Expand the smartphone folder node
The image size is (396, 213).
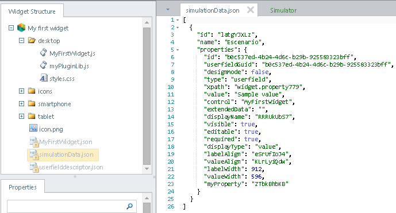21,103
